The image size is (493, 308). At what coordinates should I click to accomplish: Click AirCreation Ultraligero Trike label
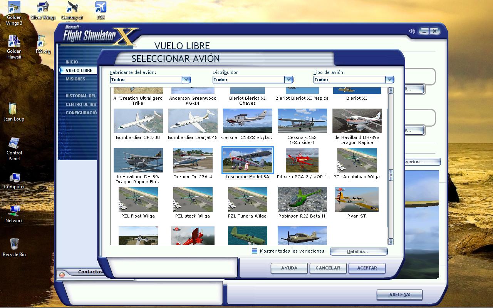pos(138,100)
